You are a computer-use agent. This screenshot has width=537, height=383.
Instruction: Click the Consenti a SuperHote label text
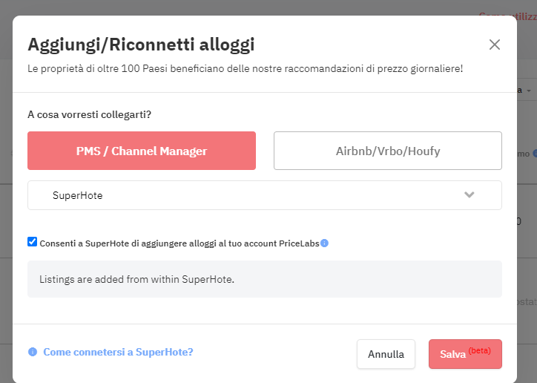[179, 243]
